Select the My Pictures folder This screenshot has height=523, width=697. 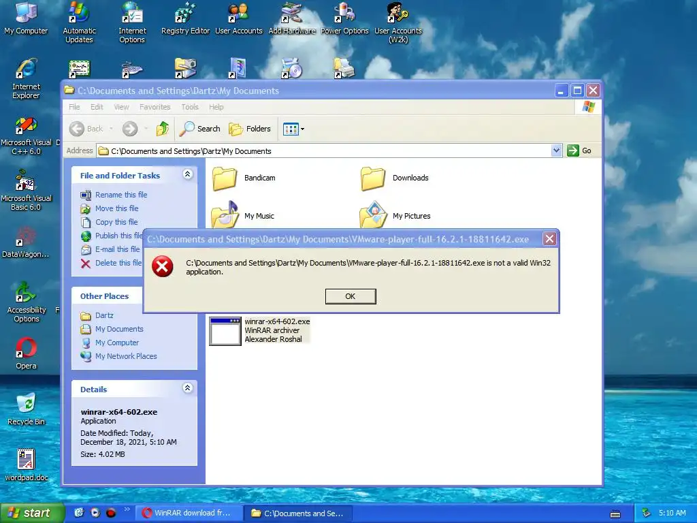395,215
